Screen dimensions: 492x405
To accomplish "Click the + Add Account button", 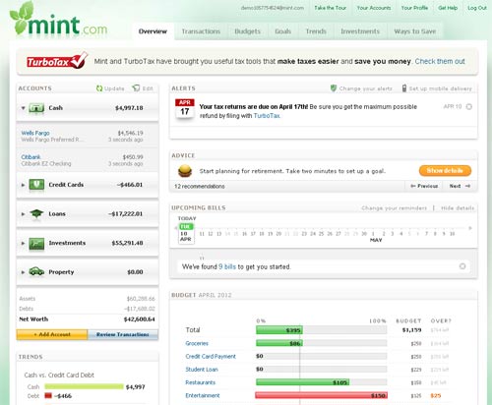I will point(52,334).
